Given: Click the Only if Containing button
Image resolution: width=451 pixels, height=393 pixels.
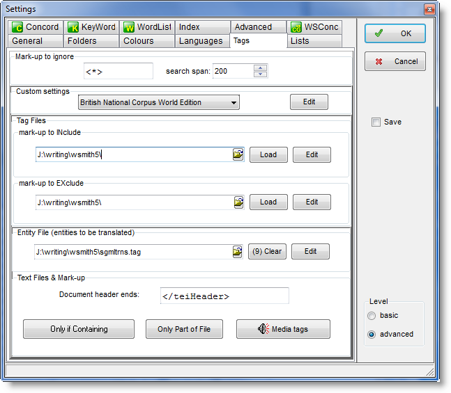Looking at the screenshot, I should 79,329.
